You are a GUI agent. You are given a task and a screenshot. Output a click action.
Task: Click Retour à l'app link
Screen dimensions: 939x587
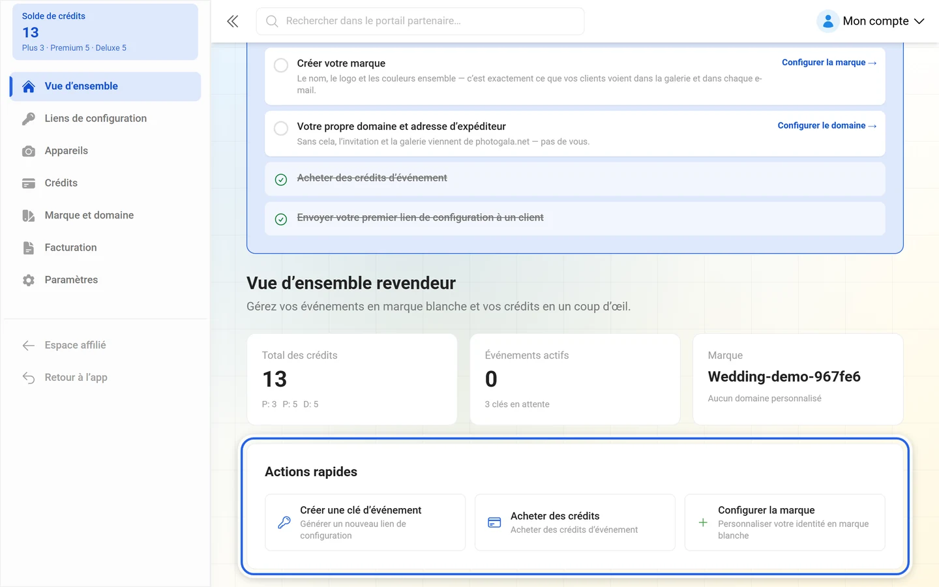(x=106, y=377)
